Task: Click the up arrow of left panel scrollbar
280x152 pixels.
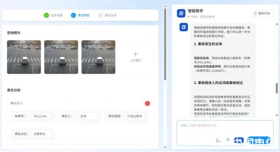Action: coord(165,6)
